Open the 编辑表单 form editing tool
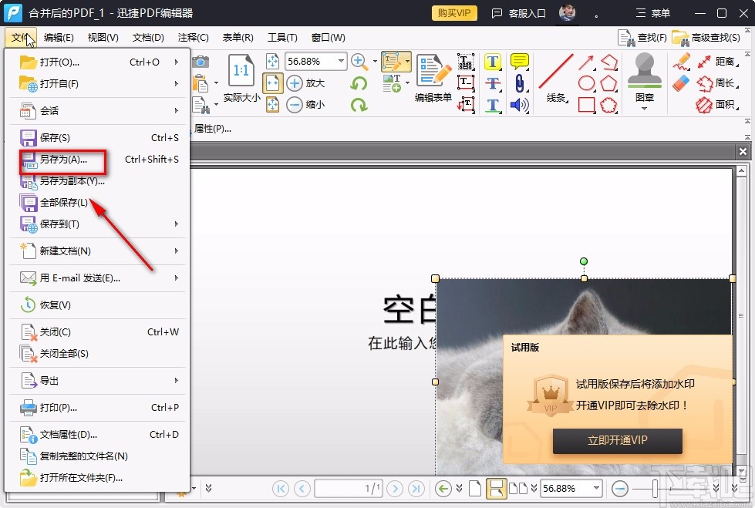 (433, 79)
